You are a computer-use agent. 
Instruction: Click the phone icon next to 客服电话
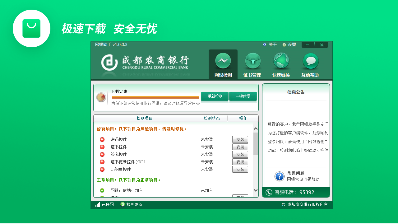pos(269,192)
